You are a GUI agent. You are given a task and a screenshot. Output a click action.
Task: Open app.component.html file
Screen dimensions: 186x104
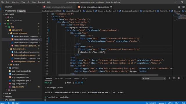[21, 77]
